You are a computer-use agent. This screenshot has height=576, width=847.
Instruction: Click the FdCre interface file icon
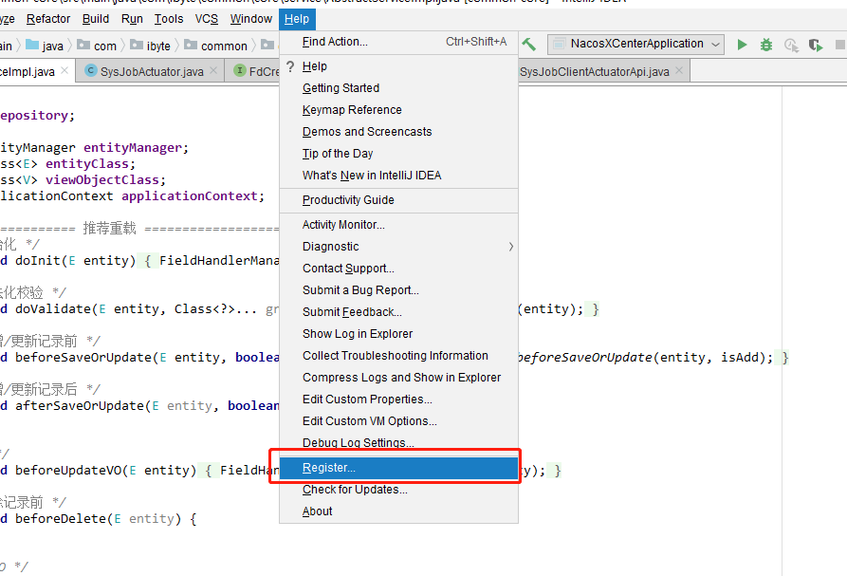point(240,71)
